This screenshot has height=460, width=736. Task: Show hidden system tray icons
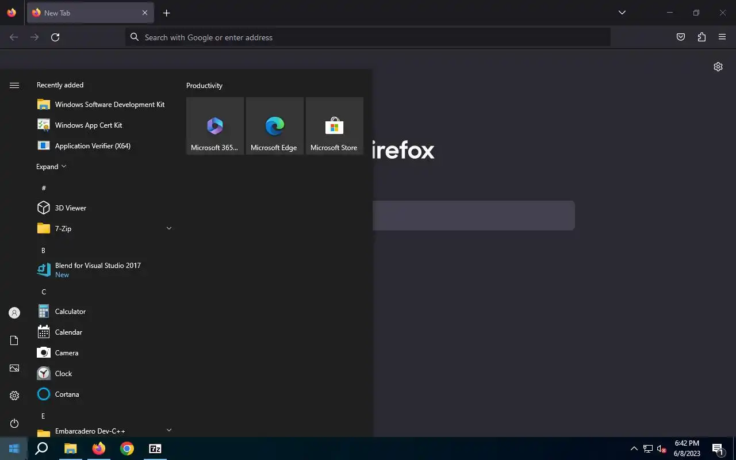pos(634,448)
